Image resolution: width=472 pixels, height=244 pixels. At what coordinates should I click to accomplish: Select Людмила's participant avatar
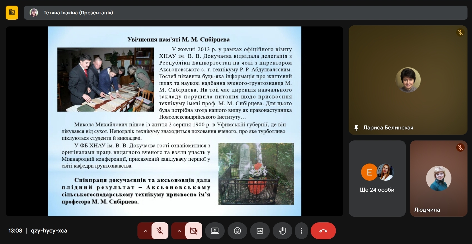click(438, 178)
